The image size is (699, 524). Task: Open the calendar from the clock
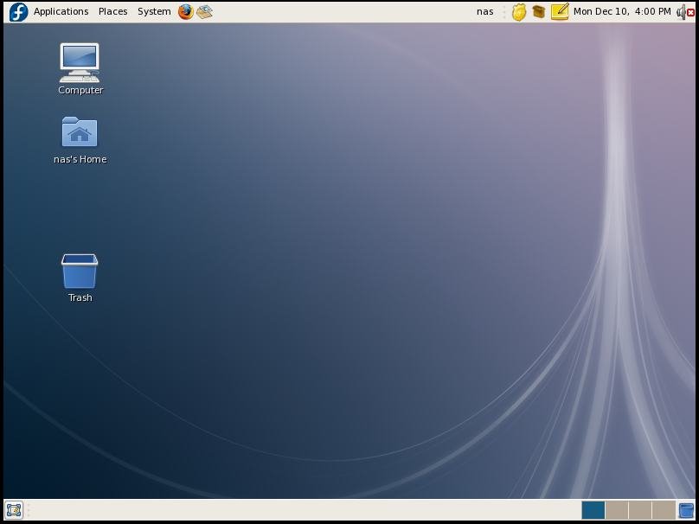(x=621, y=12)
